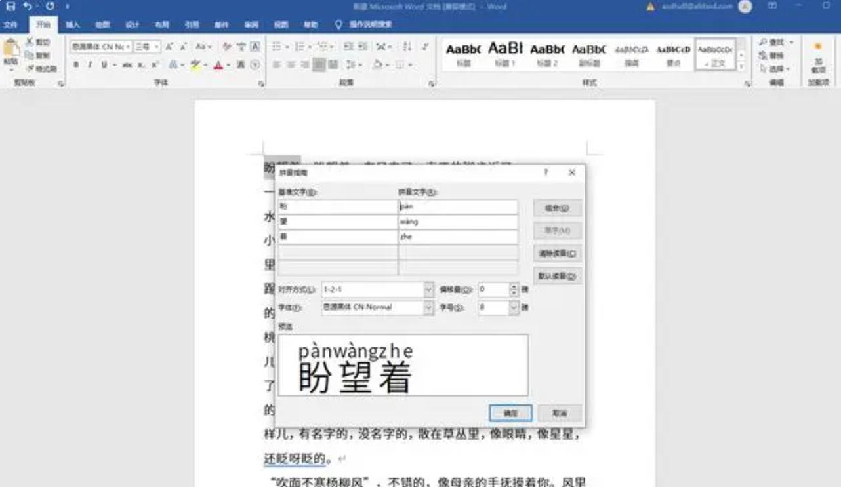Viewport: 841px width, 487px height.
Task: Click the Clear Formatting eraser icon
Action: click(227, 47)
